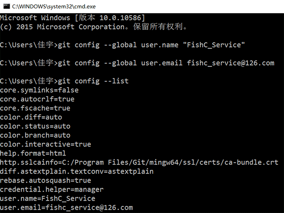Click the 2015 Microsoft Corporation copyright line

click(x=95, y=27)
